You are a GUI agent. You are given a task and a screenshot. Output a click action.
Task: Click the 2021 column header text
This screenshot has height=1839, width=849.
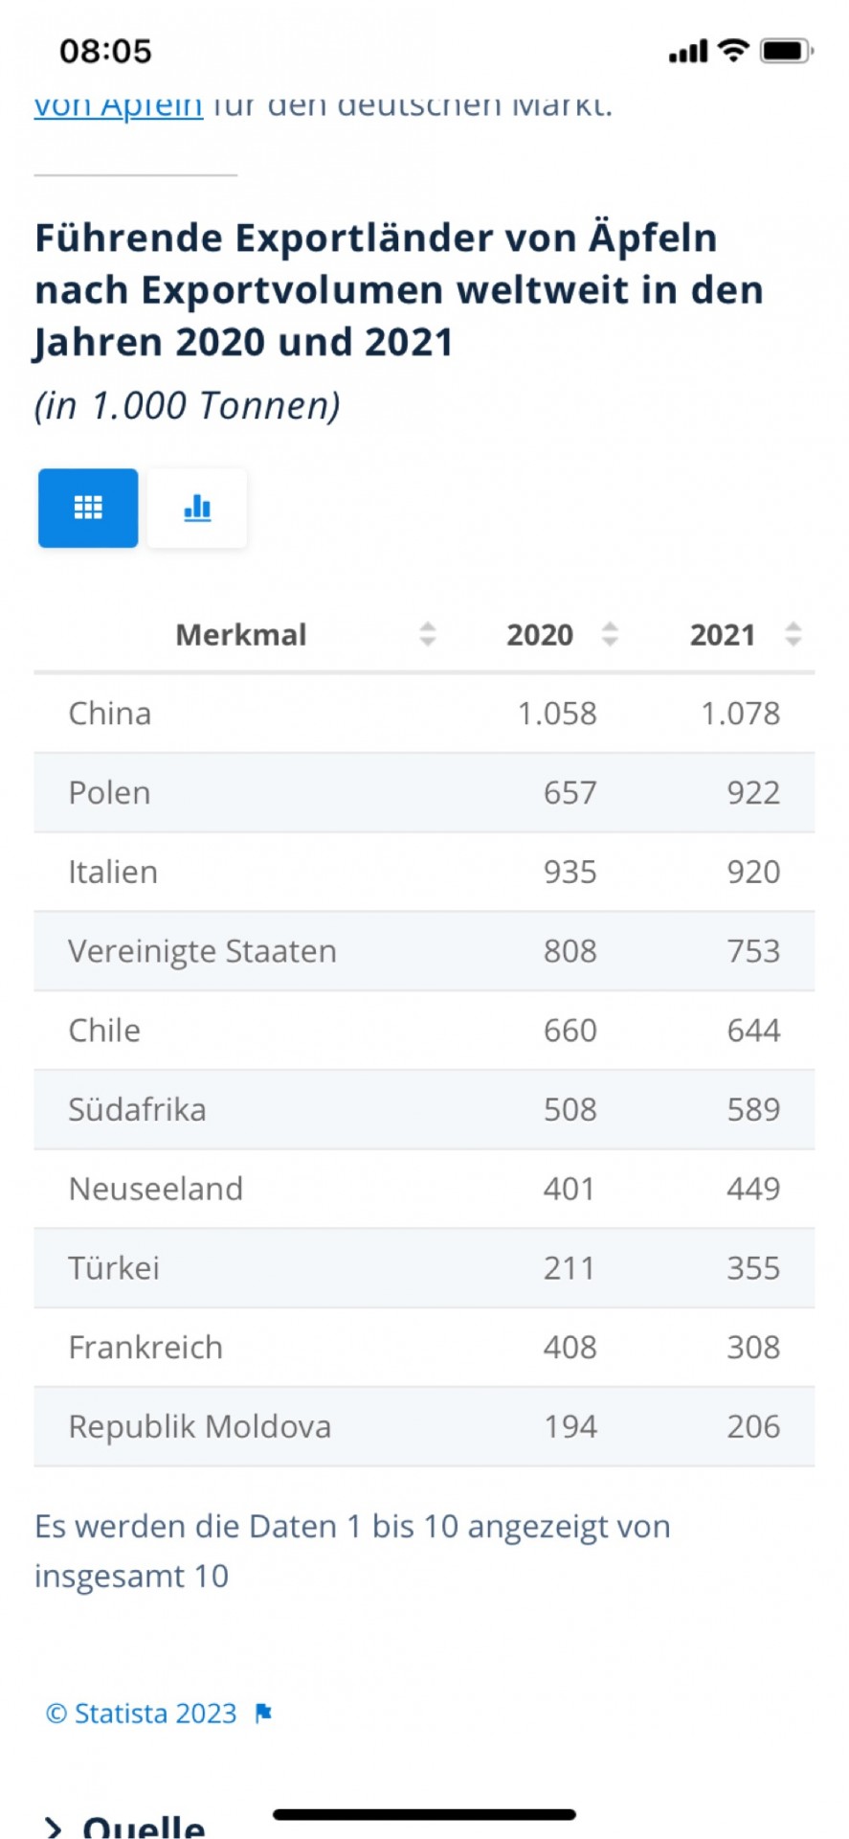(x=723, y=634)
